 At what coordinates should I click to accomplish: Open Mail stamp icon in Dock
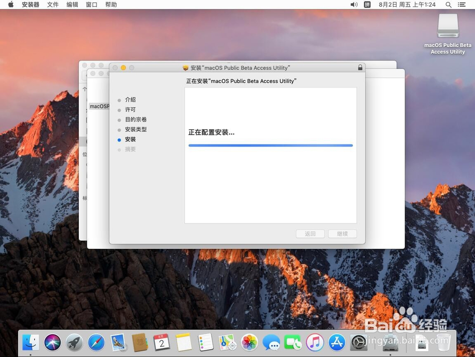coord(118,342)
